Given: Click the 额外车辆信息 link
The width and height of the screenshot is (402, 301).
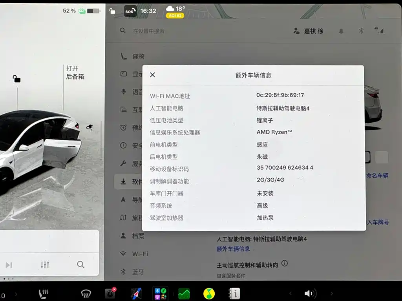Looking at the screenshot, I should click(x=233, y=249).
